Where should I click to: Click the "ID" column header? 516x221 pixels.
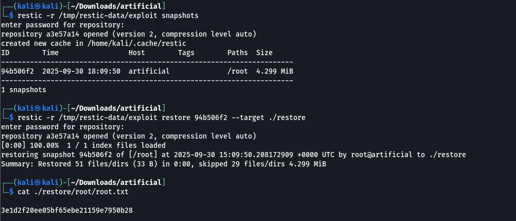pos(6,53)
